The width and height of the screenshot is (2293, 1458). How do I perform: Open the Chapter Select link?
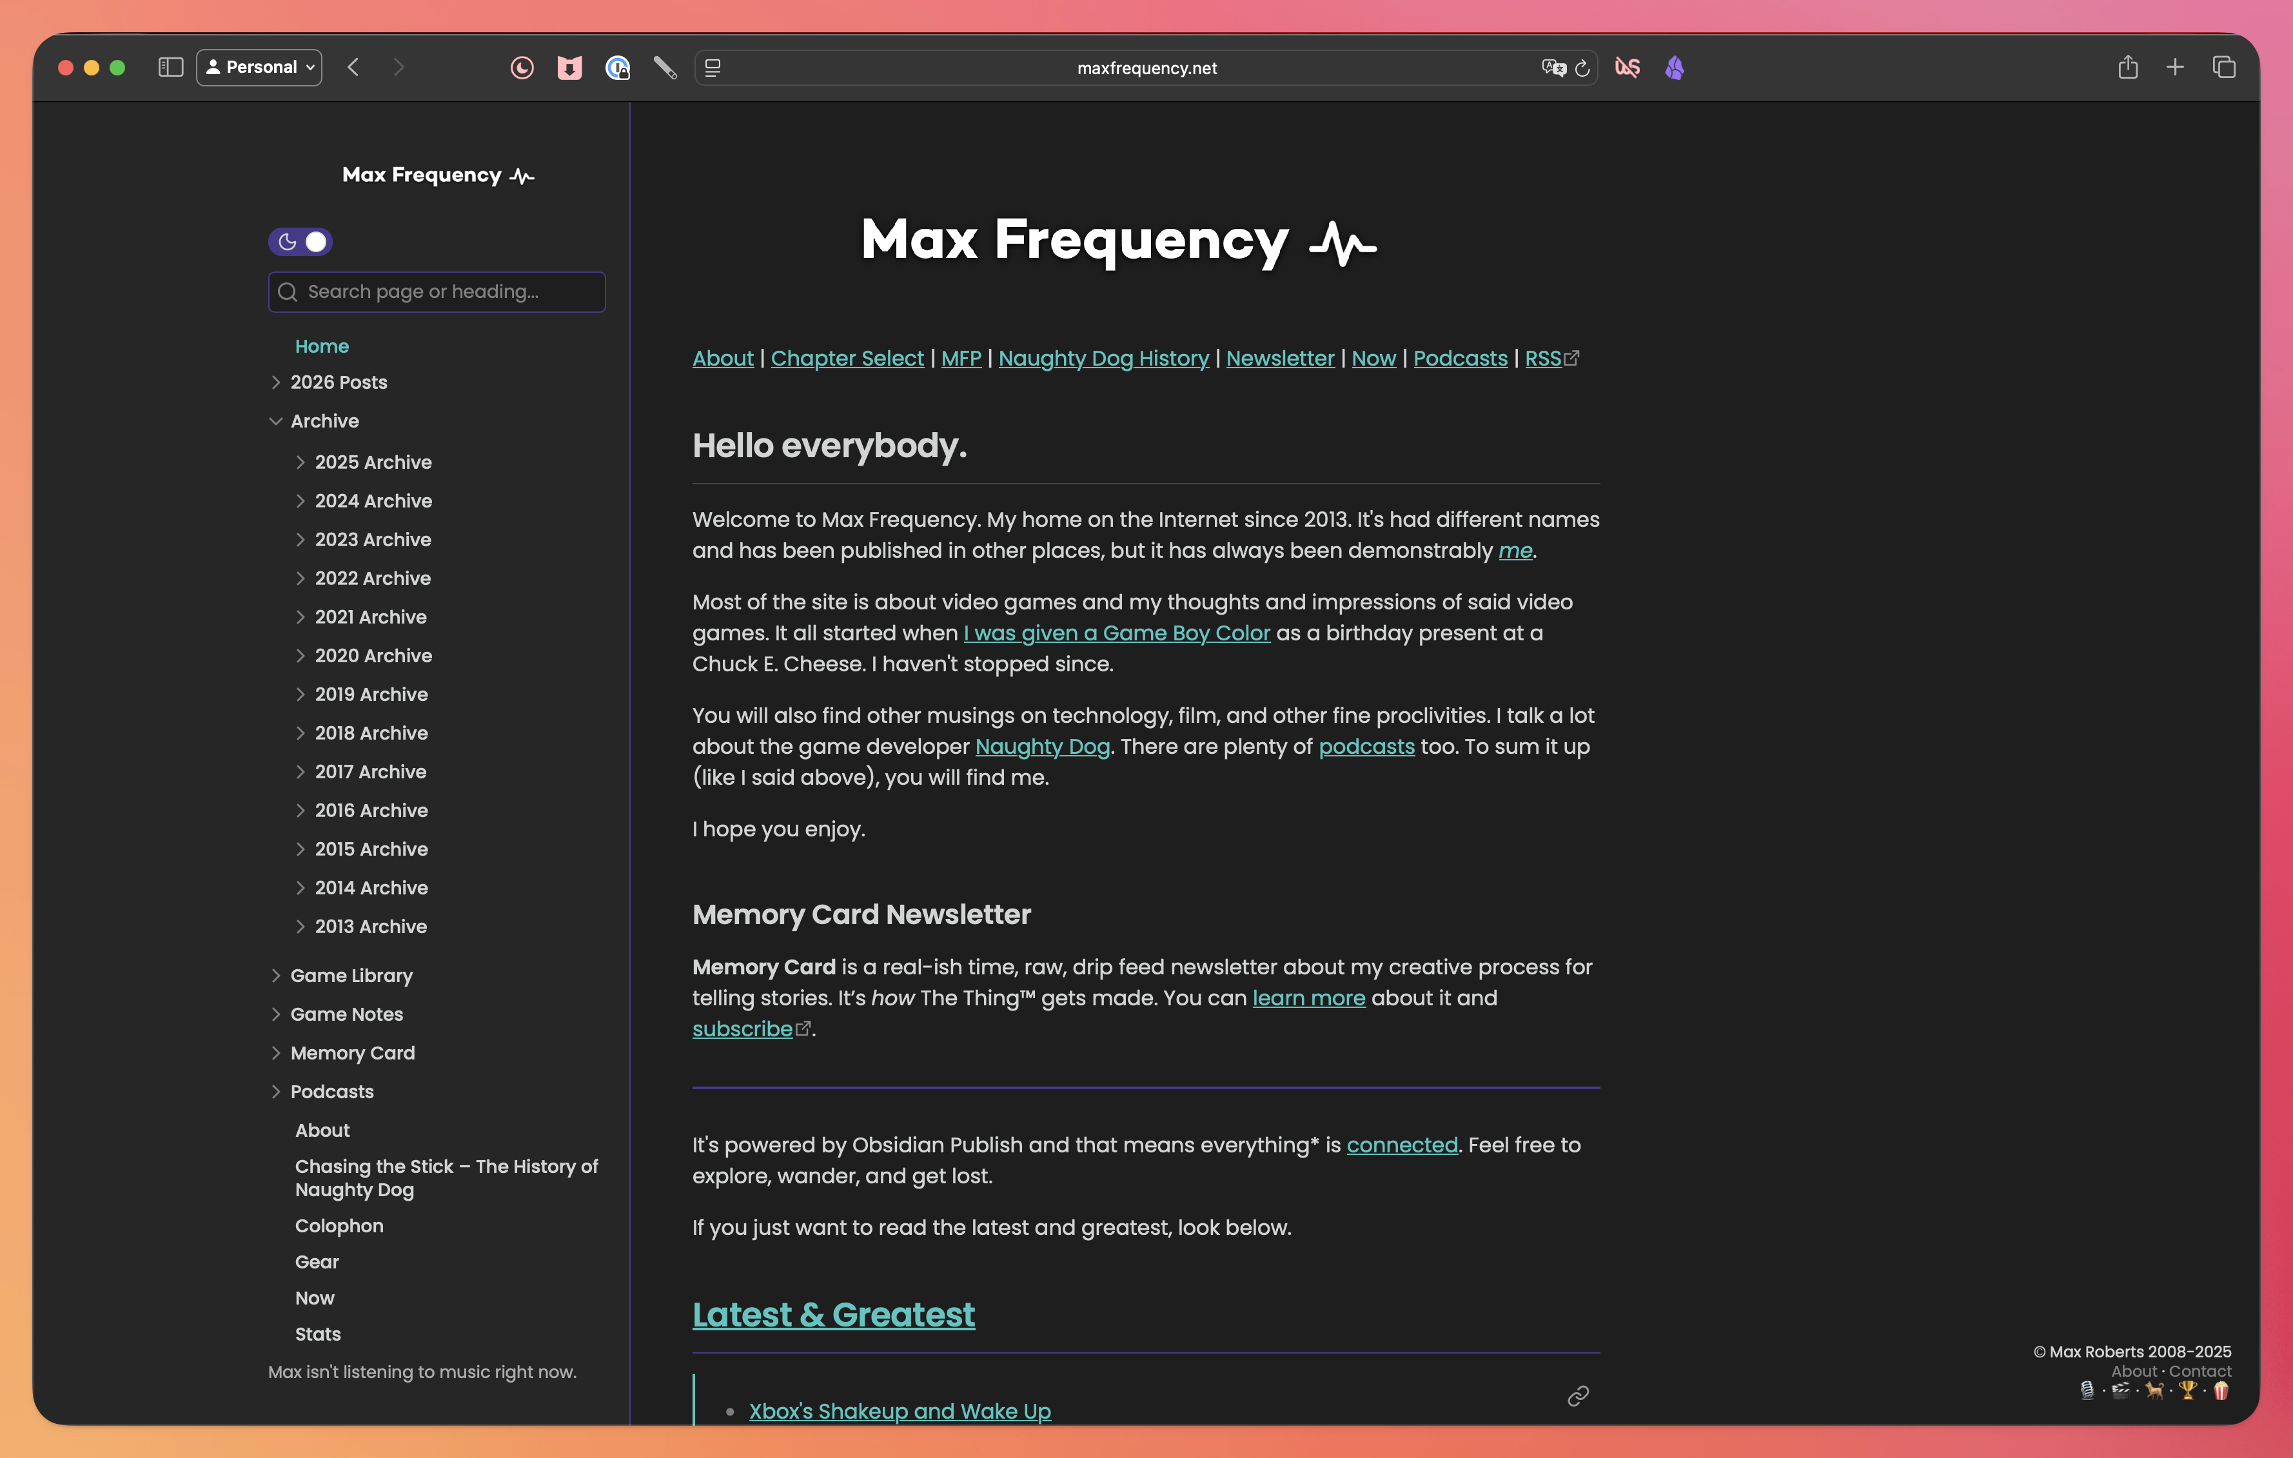coord(847,358)
